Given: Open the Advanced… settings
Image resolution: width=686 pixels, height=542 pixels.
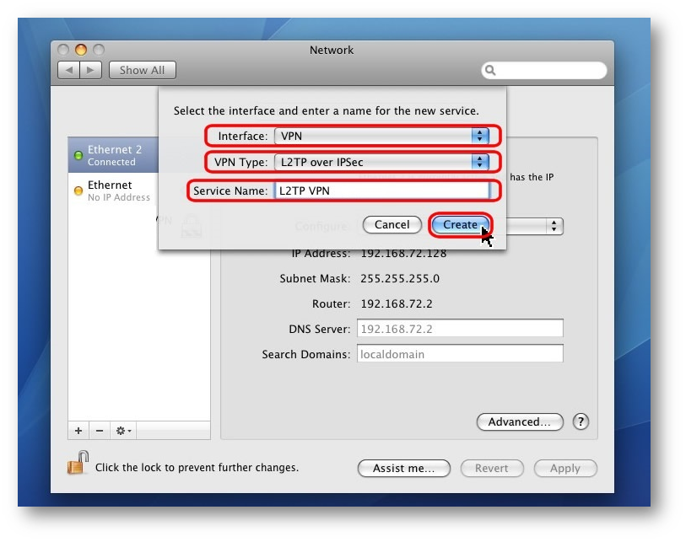Looking at the screenshot, I should (x=520, y=421).
